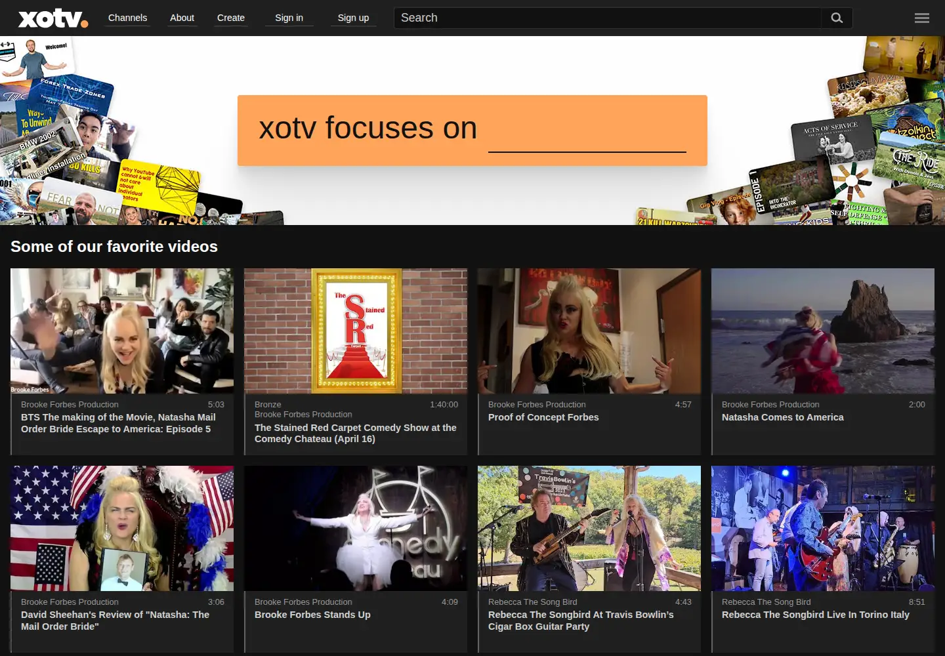Open Travis Bowlin's Cigar Box thumbnail
This screenshot has height=656, width=945.
pyautogui.click(x=589, y=528)
